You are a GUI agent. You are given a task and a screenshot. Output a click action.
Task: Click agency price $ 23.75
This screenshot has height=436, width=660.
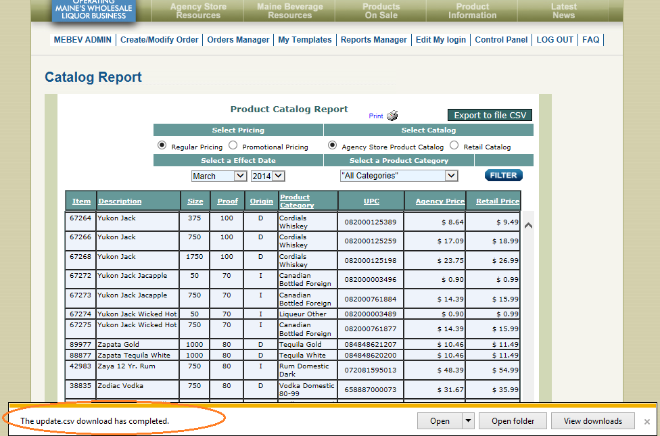[450, 260]
